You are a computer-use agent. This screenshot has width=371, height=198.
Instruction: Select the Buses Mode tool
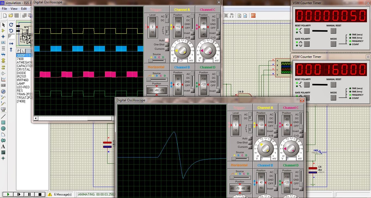point(3,55)
